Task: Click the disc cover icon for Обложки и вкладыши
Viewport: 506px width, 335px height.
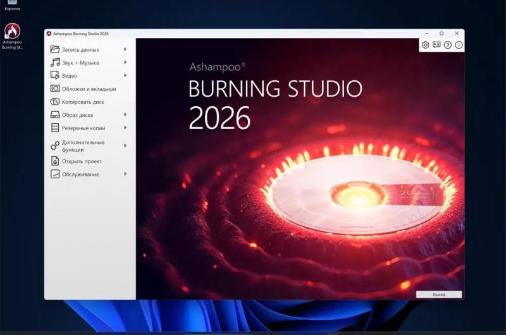Action: 55,88
